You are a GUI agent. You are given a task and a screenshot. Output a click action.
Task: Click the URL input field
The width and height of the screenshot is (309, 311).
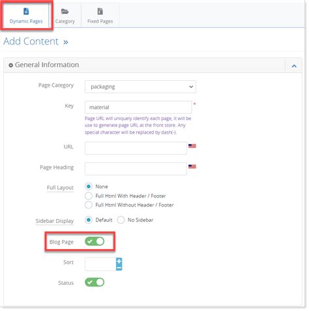click(x=136, y=148)
